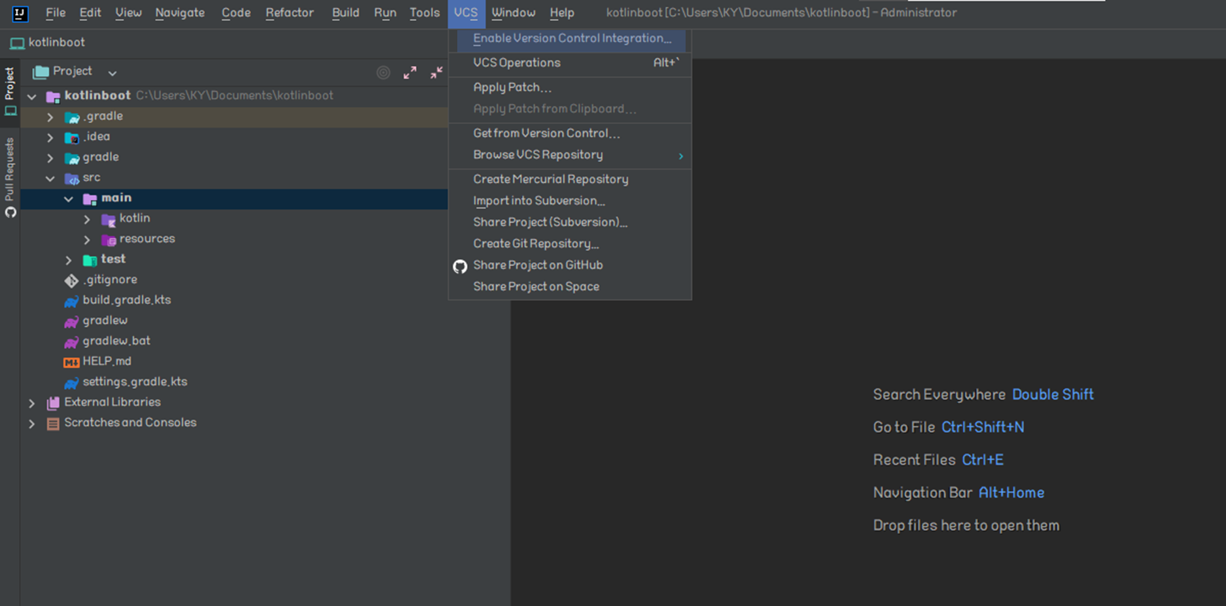Screen dimensions: 1226x606
Task: Open the Project view dropdown arrow
Action: (x=112, y=73)
